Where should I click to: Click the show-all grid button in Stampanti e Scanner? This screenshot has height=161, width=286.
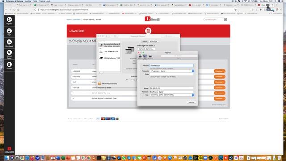click(x=115, y=36)
